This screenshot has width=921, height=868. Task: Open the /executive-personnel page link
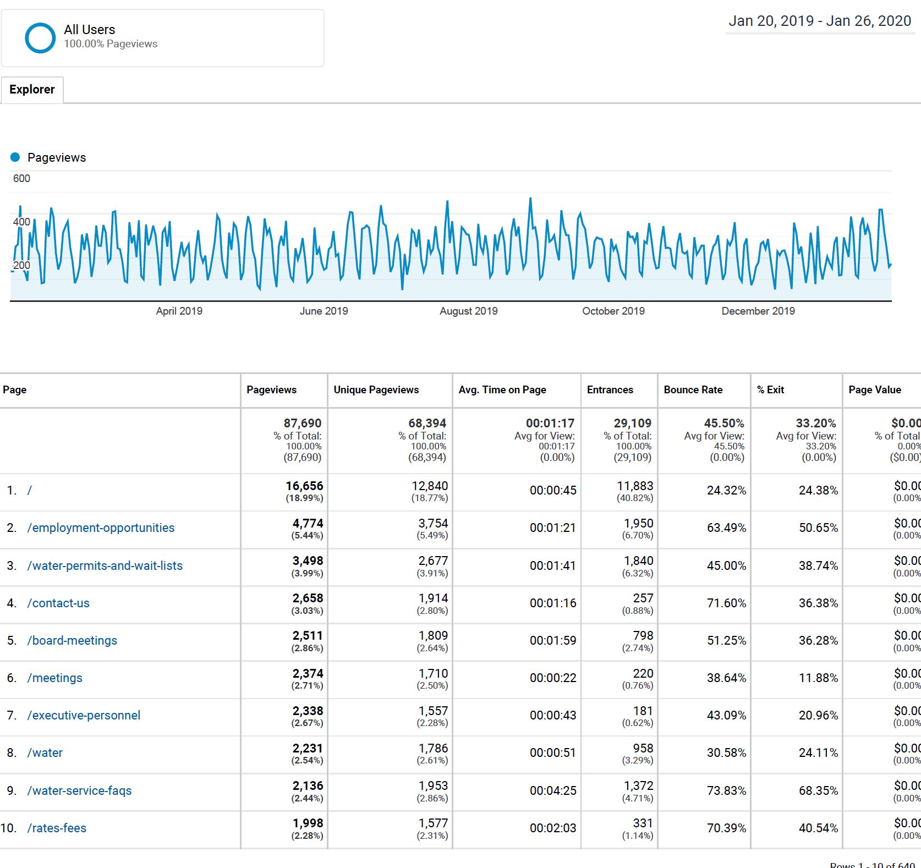point(84,716)
